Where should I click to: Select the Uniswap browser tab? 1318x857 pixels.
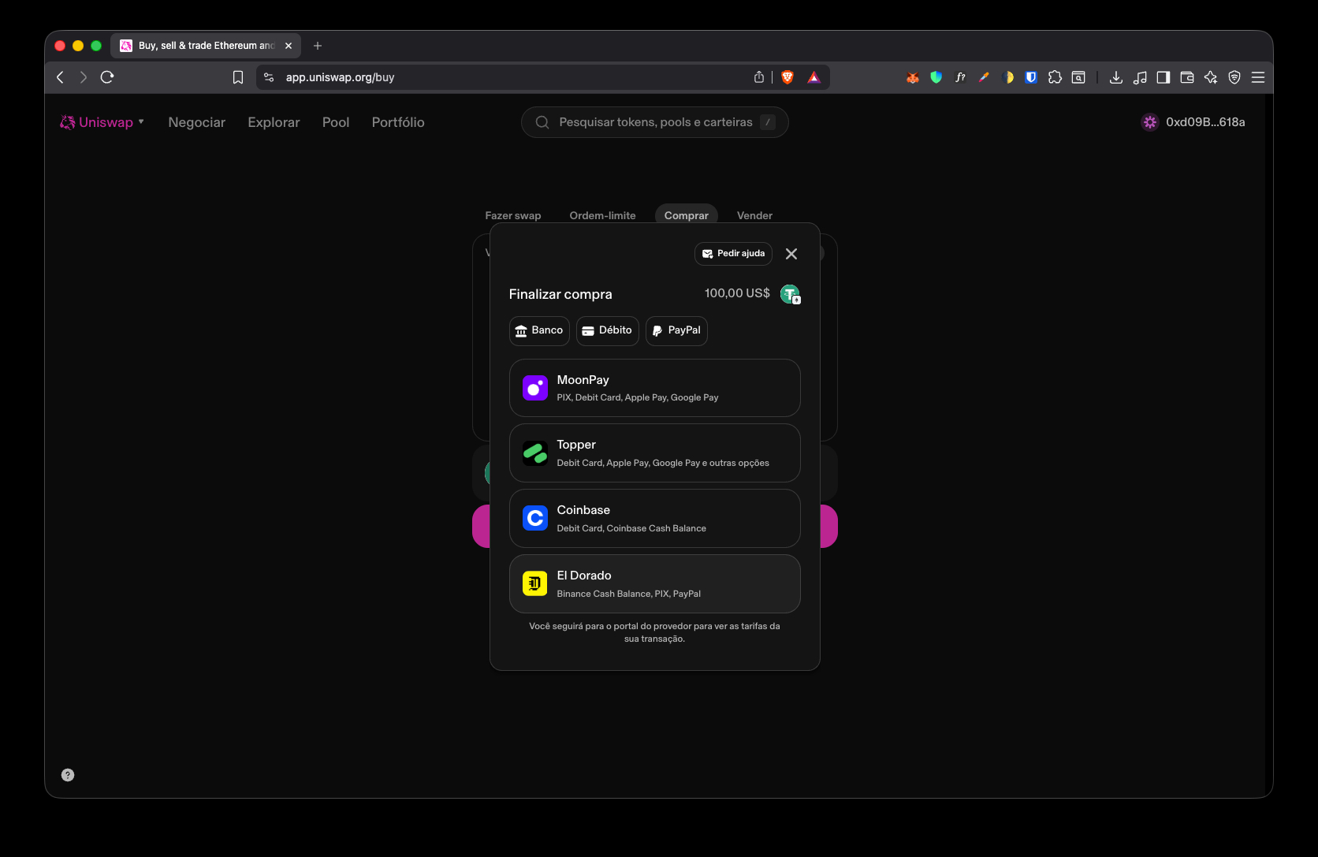(206, 46)
